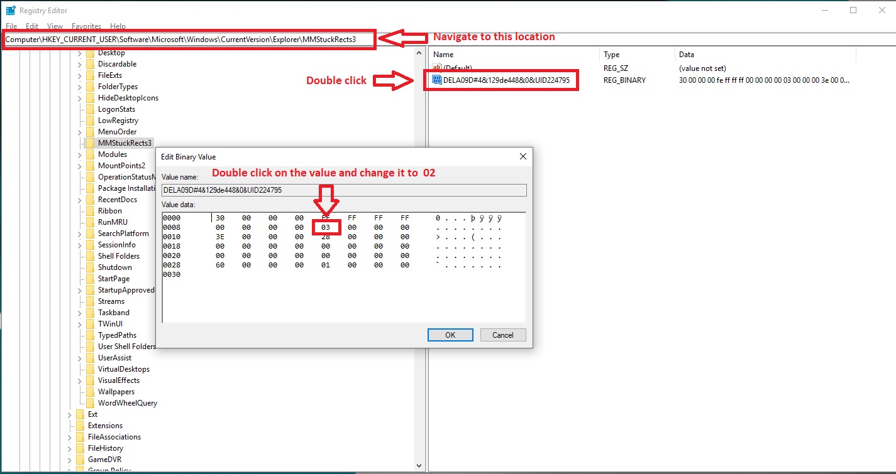
Task: Close the Edit Binary Value dialog
Action: (x=523, y=156)
